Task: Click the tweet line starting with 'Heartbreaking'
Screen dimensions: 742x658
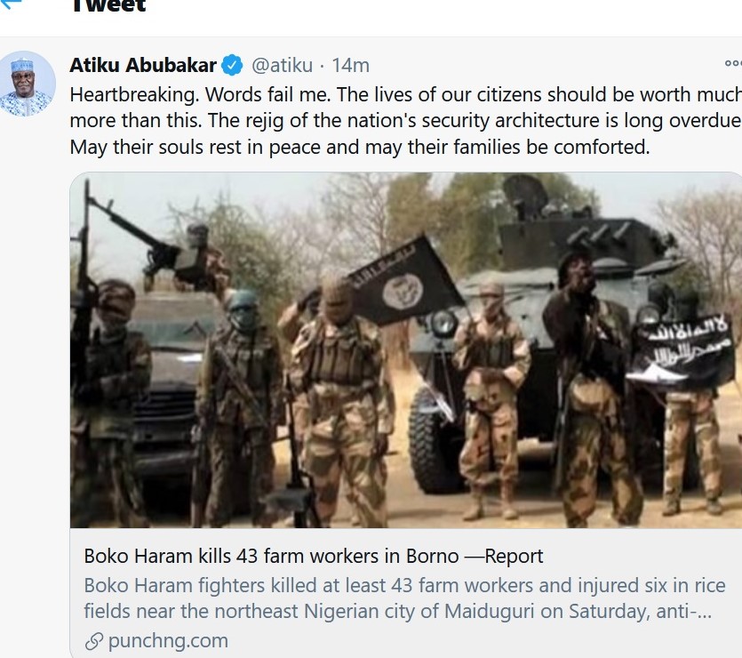Action: [x=404, y=94]
